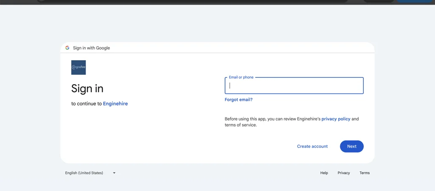Click the language dropdown arrow
The image size is (435, 191).
coord(114,173)
